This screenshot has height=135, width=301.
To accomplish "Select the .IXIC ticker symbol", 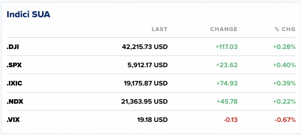I will [x=14, y=83].
